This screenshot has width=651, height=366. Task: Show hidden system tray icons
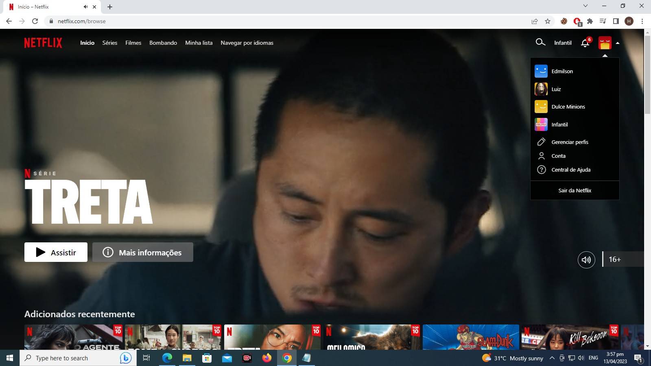[552, 358]
